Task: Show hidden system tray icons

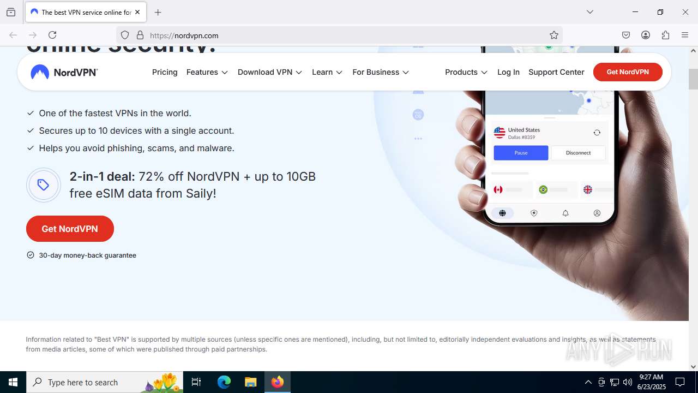Action: 588,382
